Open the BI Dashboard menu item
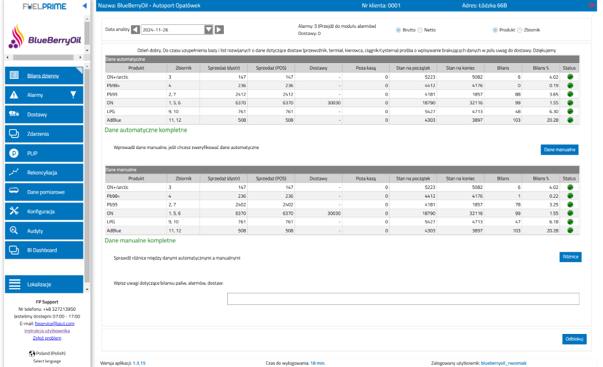 (x=44, y=250)
